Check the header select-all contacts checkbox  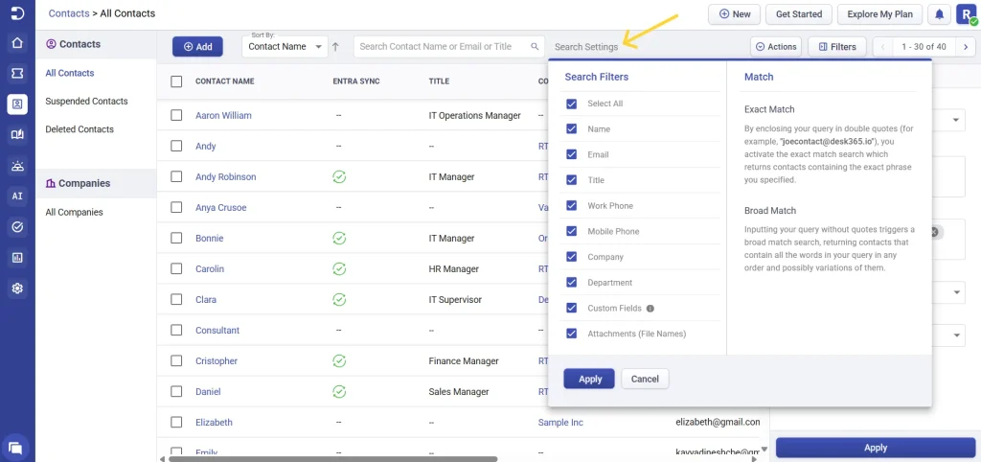[x=176, y=81]
